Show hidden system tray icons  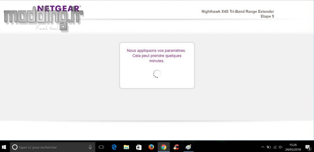click(x=263, y=147)
